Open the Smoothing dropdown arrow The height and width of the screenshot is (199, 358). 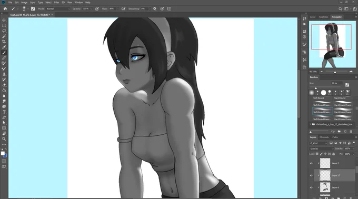pos(150,9)
